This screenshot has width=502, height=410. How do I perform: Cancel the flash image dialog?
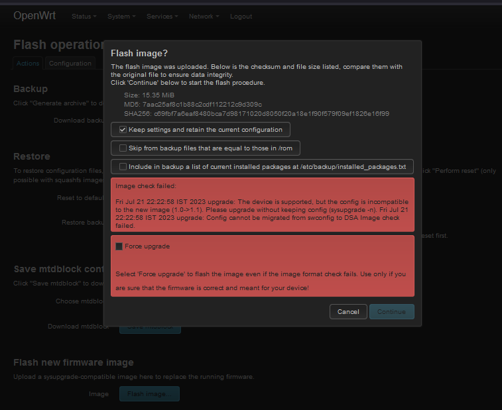pyautogui.click(x=348, y=311)
